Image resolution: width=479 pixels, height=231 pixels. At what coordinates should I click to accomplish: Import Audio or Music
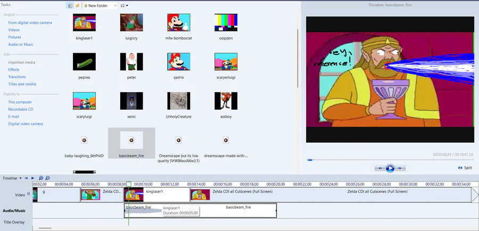21,45
